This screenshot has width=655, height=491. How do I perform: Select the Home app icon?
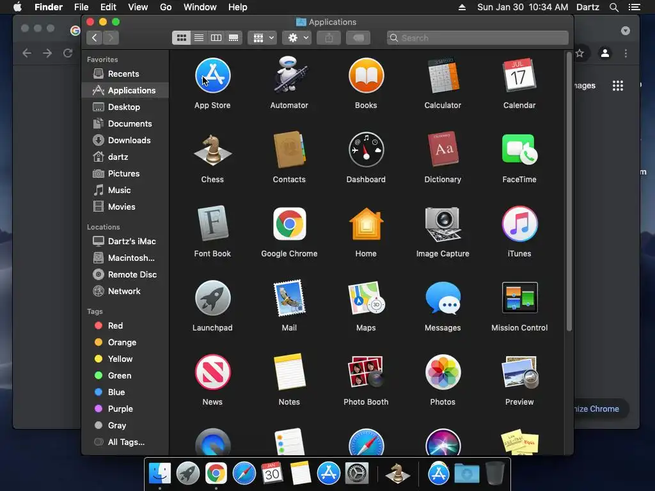[x=366, y=224]
